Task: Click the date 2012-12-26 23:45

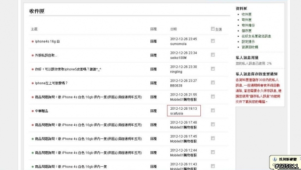Action: [183, 39]
